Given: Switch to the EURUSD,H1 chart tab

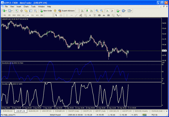Looking at the screenshot, I should pyautogui.click(x=8, y=111).
